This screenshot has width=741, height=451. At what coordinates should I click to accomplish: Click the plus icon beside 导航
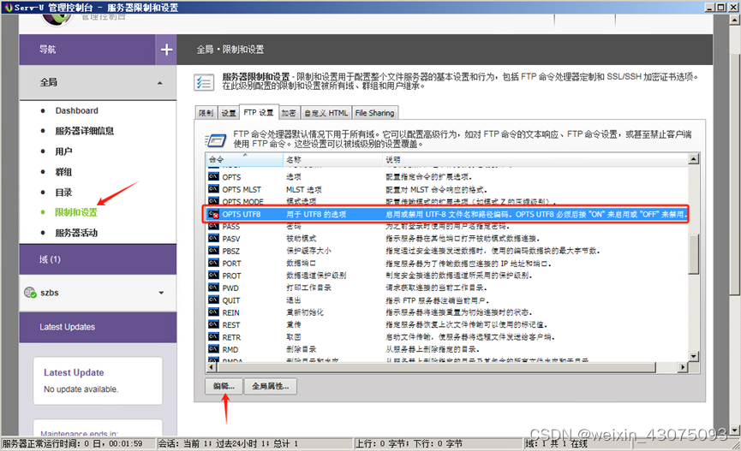166,49
